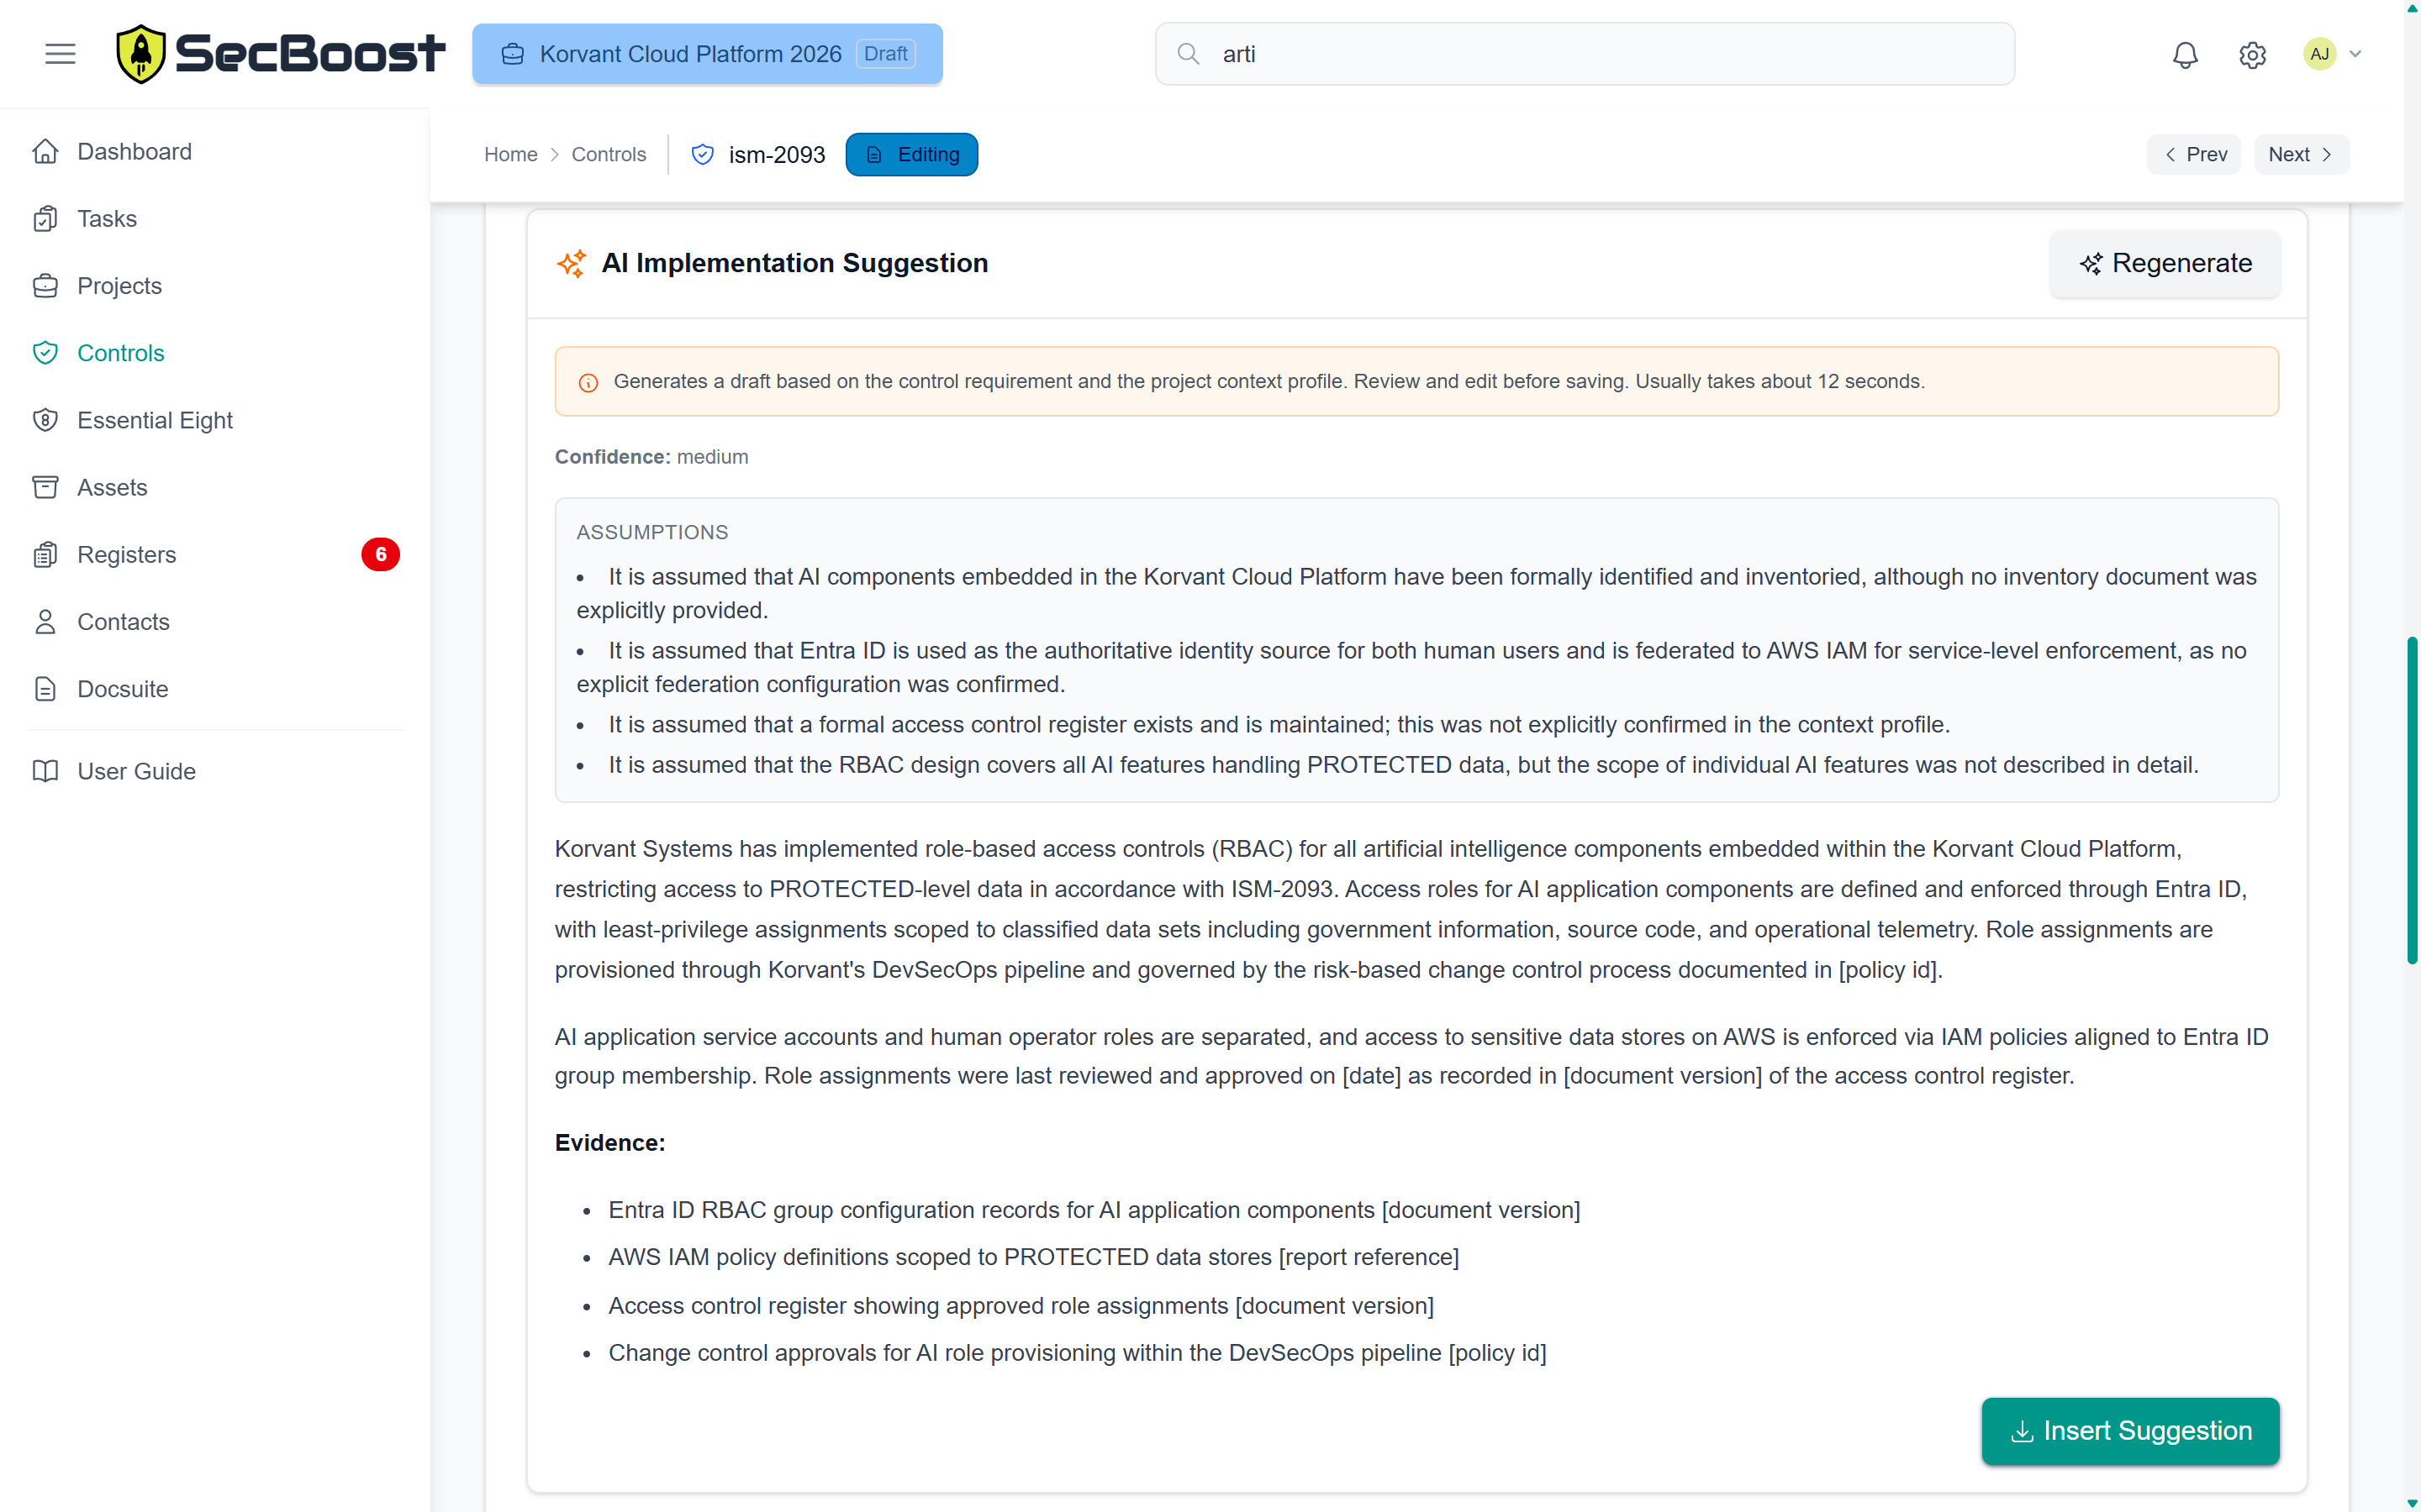Open notifications bell icon

click(2185, 54)
